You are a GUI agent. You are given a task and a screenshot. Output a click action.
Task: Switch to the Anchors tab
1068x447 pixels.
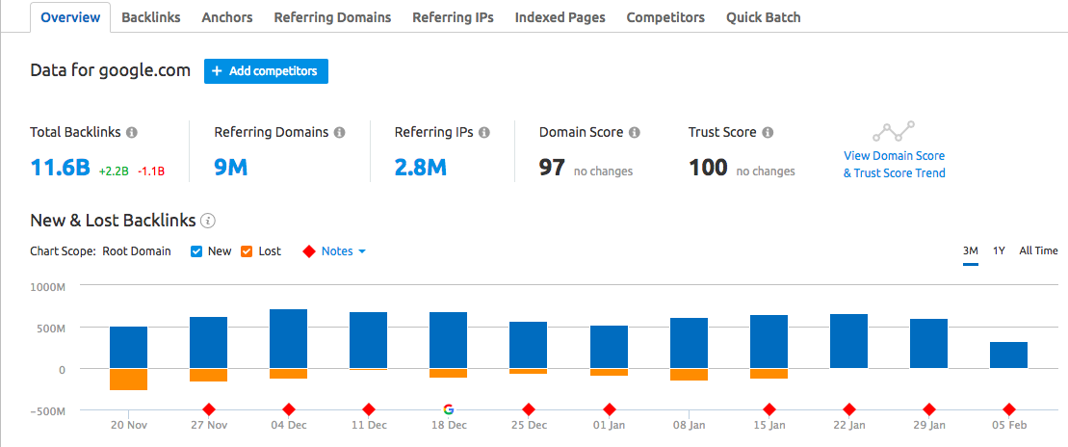pyautogui.click(x=227, y=17)
